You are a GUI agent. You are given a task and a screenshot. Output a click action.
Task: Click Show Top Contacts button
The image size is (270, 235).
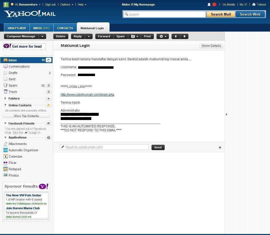coord(26,116)
